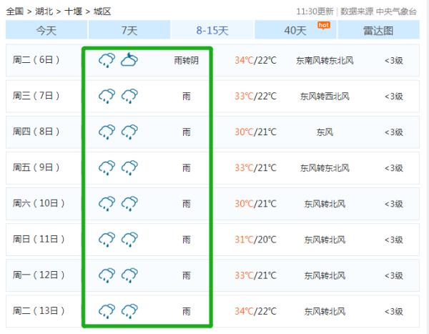
Task: Switch to the 雷达图 tab
Action: point(378,30)
